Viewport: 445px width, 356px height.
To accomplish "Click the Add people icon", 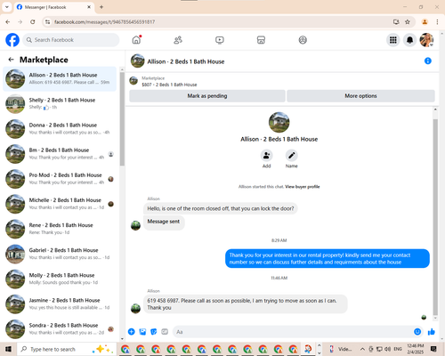I will click(x=266, y=155).
